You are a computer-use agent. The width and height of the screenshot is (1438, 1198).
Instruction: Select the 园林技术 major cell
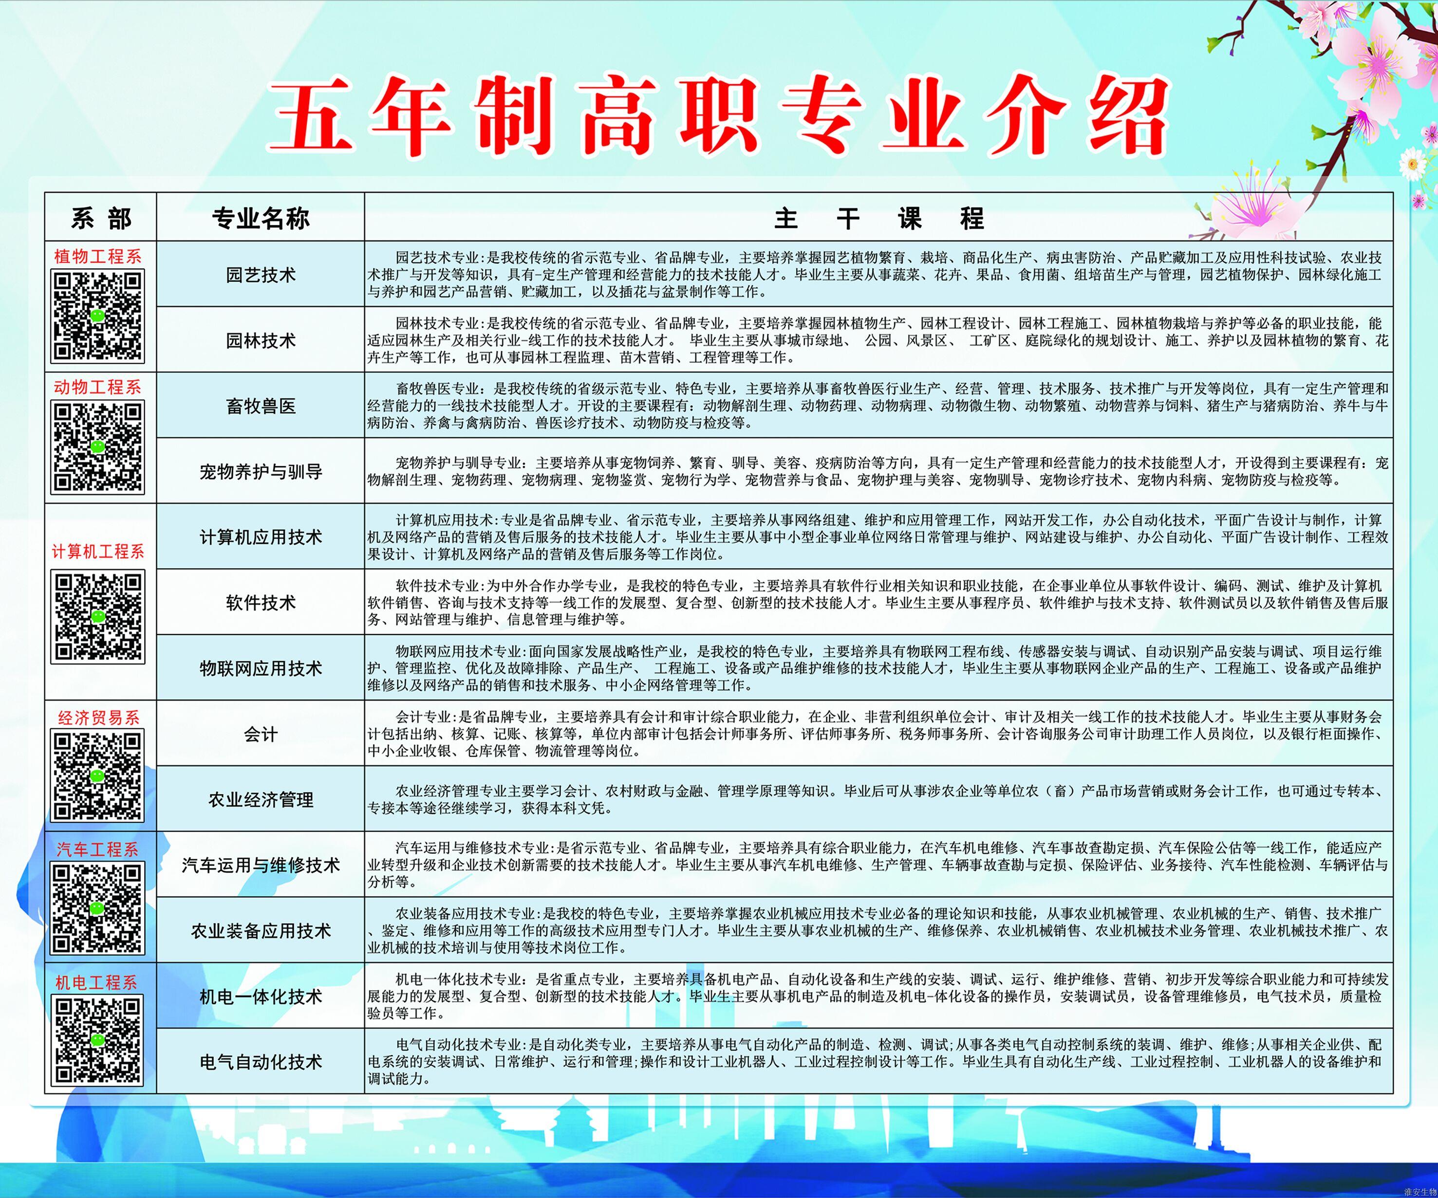pos(260,340)
